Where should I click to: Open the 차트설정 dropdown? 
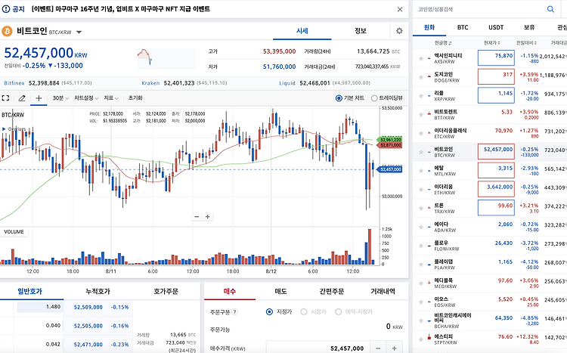point(86,98)
